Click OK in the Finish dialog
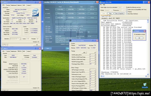Viewport: 151px width, 96px height. pos(139,38)
